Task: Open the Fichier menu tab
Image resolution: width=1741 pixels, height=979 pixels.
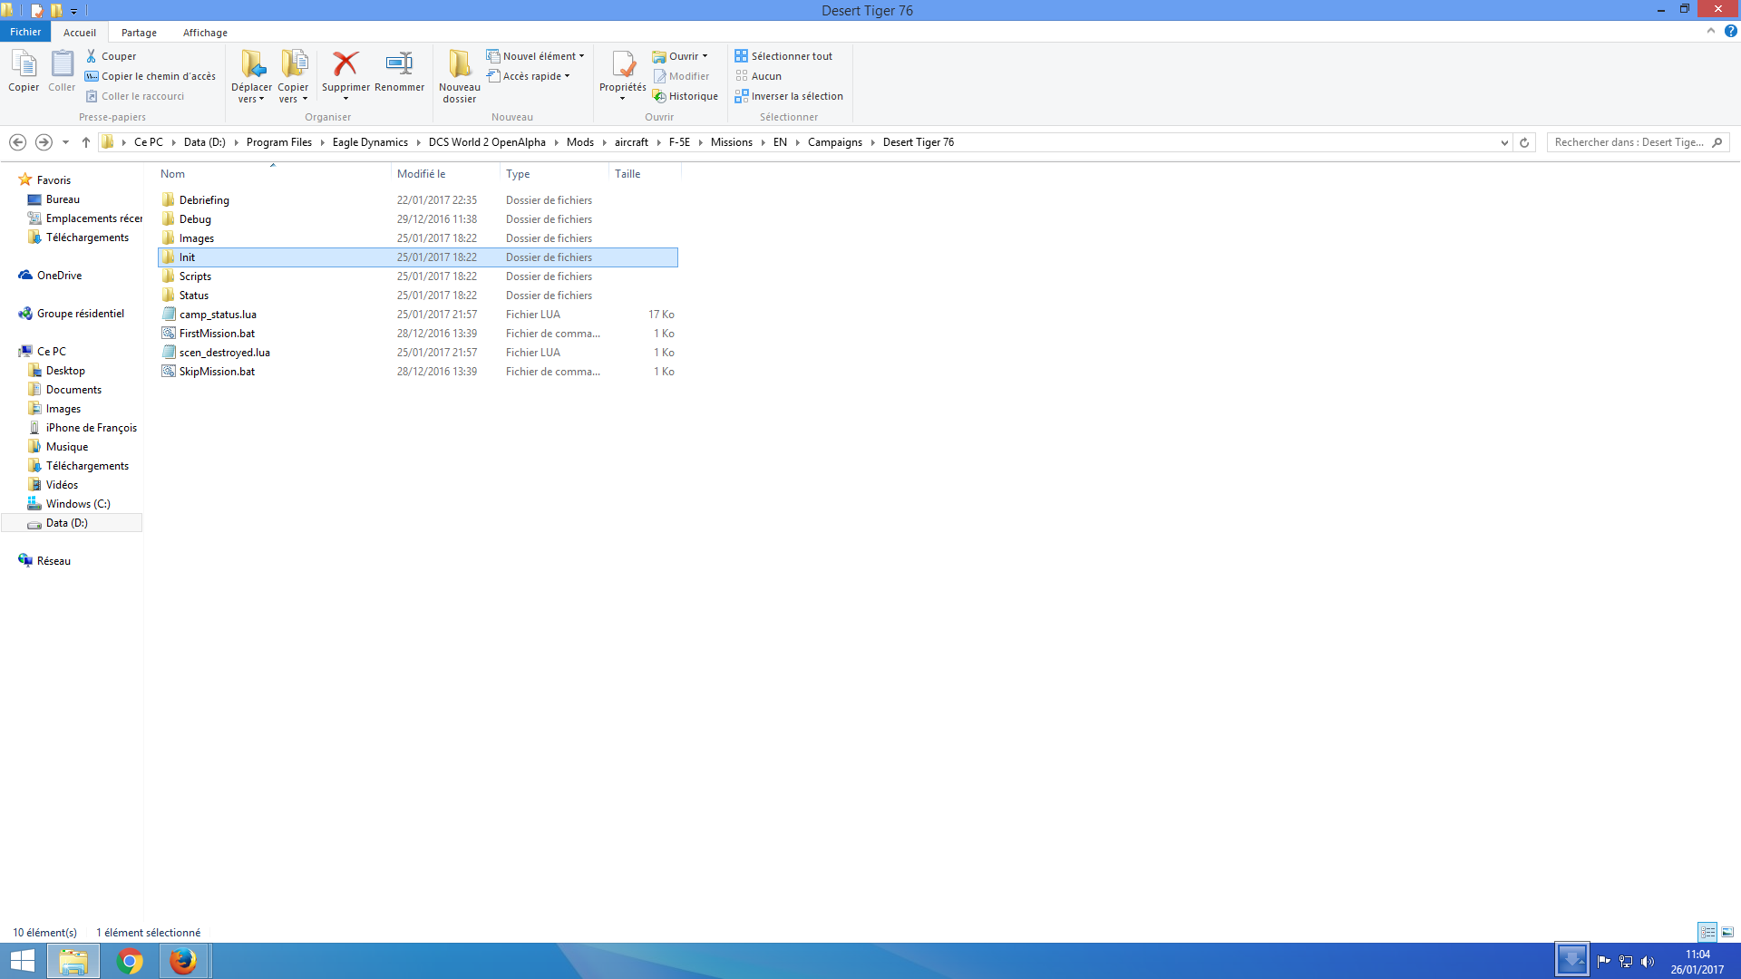Action: point(25,32)
